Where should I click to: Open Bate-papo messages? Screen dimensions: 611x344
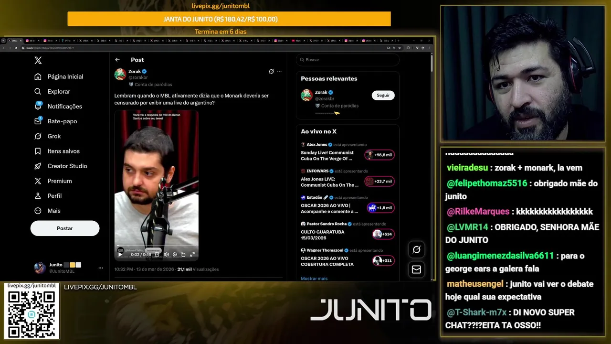[x=55, y=121]
